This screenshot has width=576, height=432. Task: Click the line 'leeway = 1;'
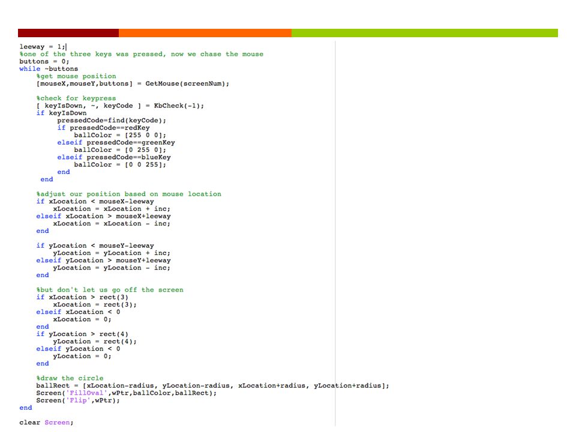point(43,47)
